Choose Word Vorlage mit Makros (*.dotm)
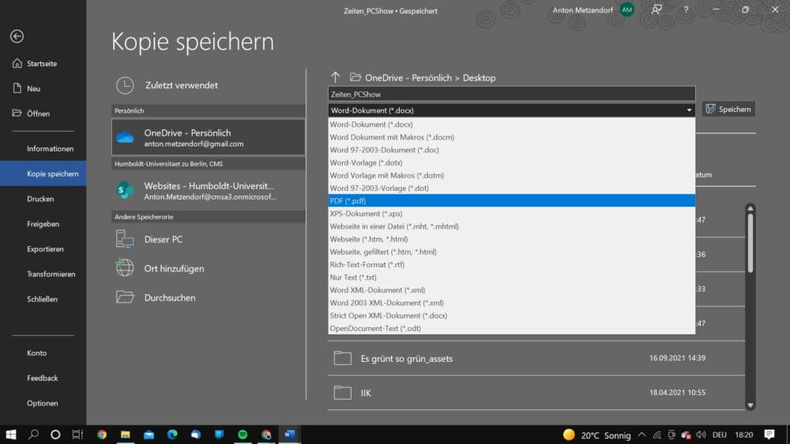Image resolution: width=790 pixels, height=444 pixels. 511,175
